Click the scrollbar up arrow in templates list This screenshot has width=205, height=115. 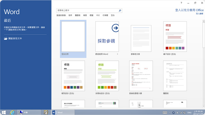(x=204, y=21)
